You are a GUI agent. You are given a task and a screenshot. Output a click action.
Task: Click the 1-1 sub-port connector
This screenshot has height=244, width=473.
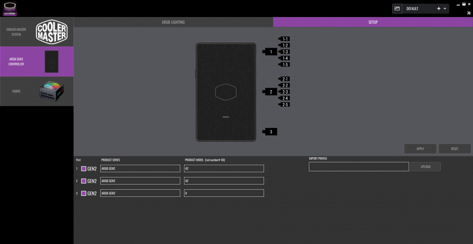pyautogui.click(x=284, y=39)
